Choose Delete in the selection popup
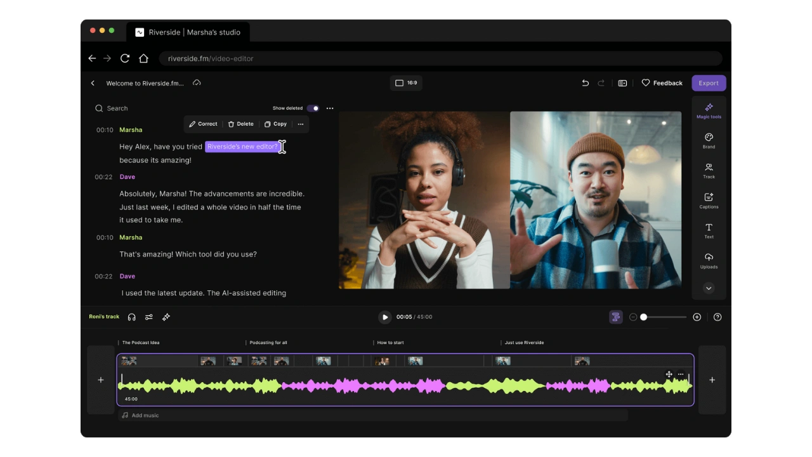Screen dimensions: 812x457 click(240, 124)
